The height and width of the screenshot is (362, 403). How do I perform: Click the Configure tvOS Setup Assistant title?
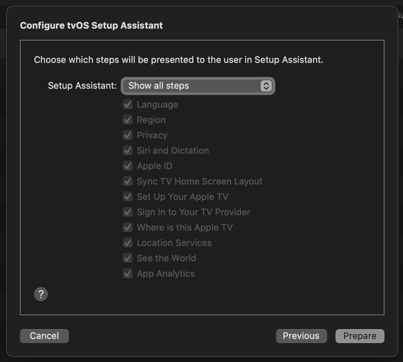(x=91, y=26)
